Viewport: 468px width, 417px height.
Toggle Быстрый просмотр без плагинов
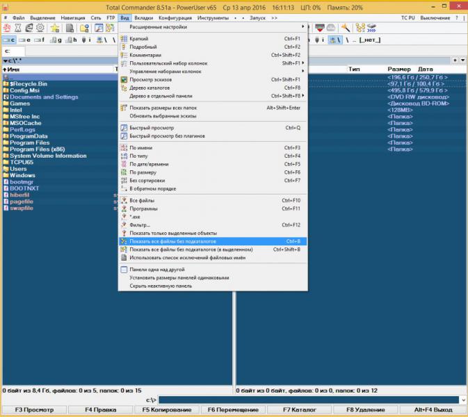[x=213, y=136]
